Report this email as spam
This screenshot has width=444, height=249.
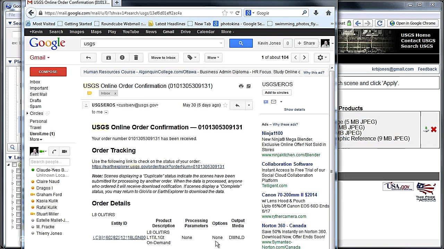coord(122,58)
